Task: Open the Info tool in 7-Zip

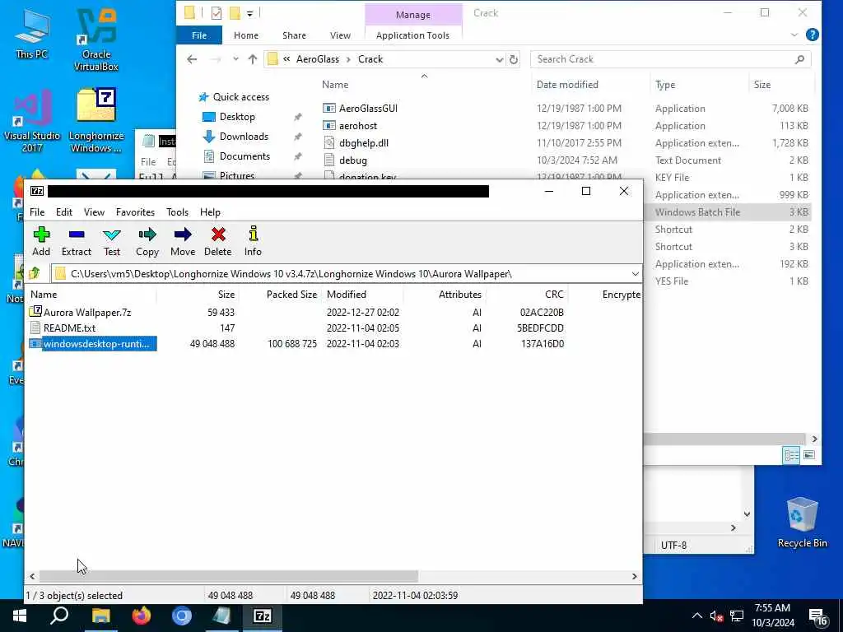Action: 253,241
